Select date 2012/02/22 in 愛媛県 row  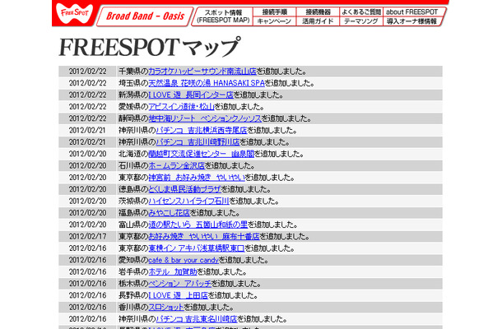click(x=87, y=107)
